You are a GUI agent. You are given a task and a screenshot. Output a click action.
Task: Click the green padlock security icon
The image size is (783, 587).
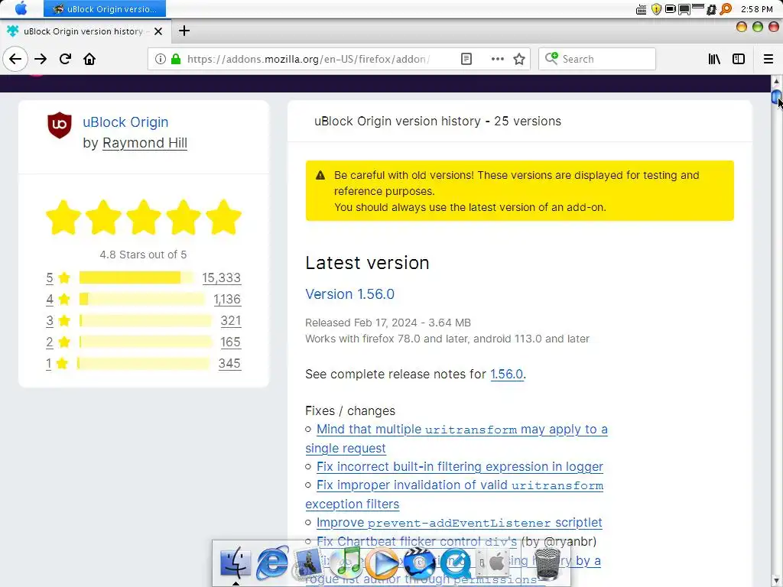click(176, 59)
